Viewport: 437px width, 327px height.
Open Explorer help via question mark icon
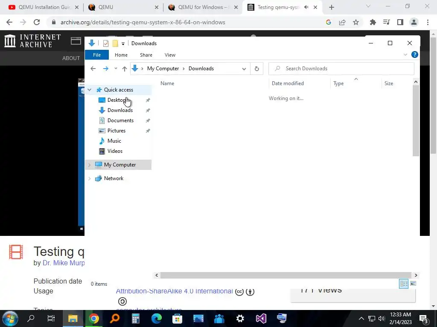pos(414,54)
